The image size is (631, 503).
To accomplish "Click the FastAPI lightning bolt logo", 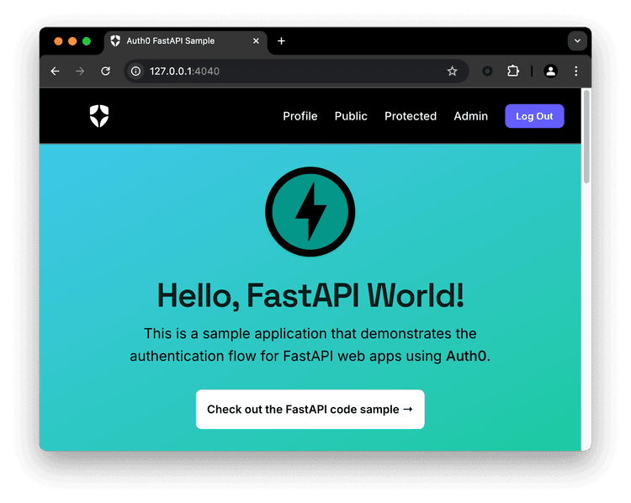I will pos(310,212).
